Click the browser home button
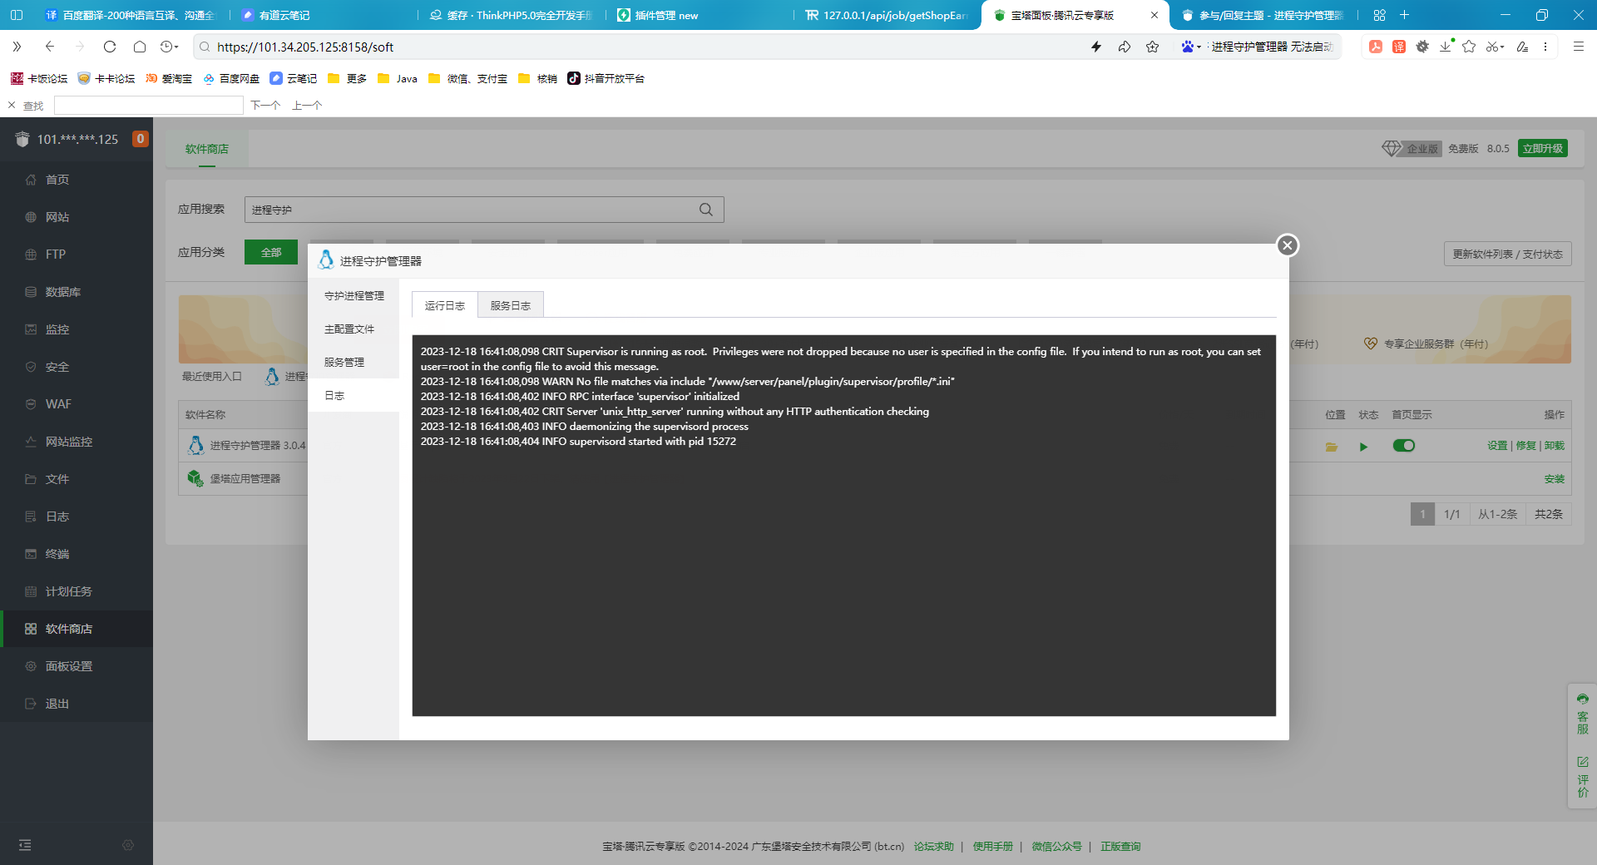1597x865 pixels. tap(140, 47)
